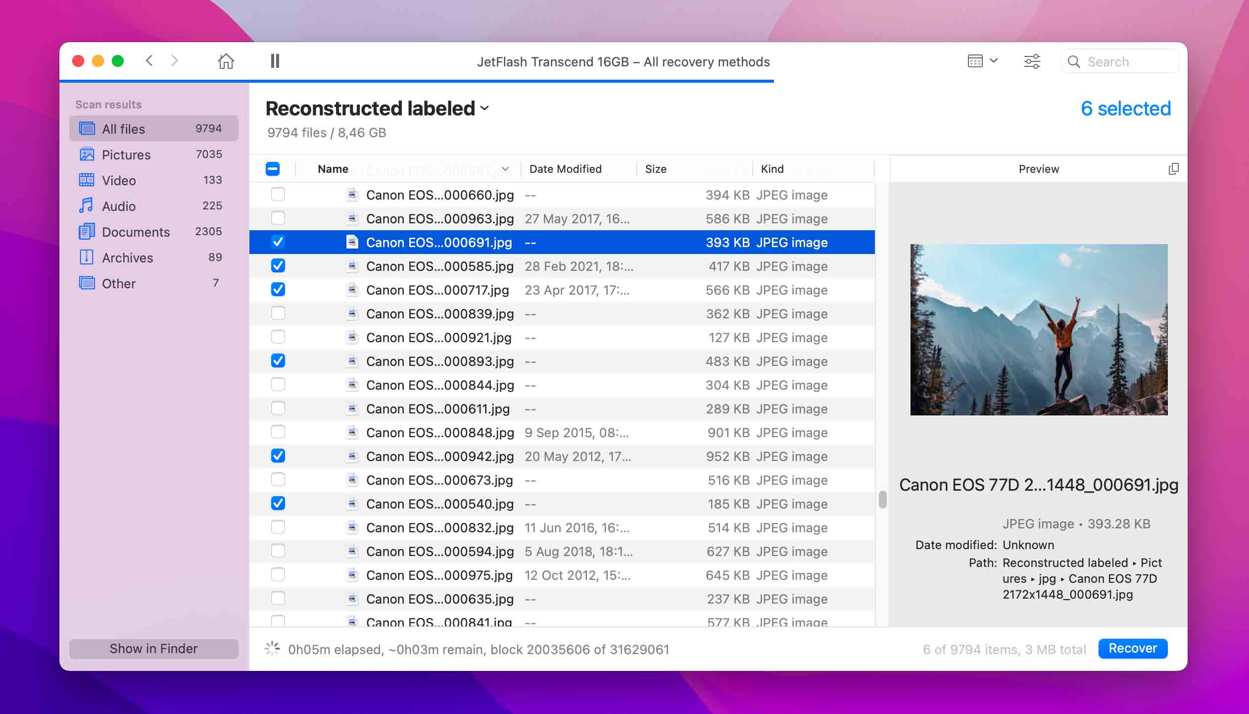This screenshot has width=1249, height=714.
Task: Click the file icon of 000839.jpg
Action: coord(352,313)
